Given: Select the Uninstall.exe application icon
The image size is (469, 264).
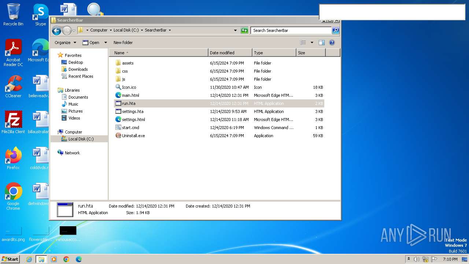Looking at the screenshot, I should 118,136.
